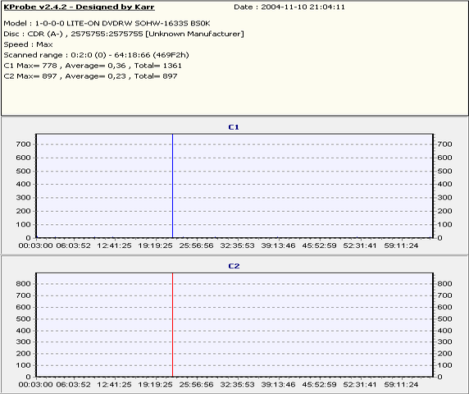Click 00:03:00 time label under C1 chart
The width and height of the screenshot is (469, 394).
[36, 245]
